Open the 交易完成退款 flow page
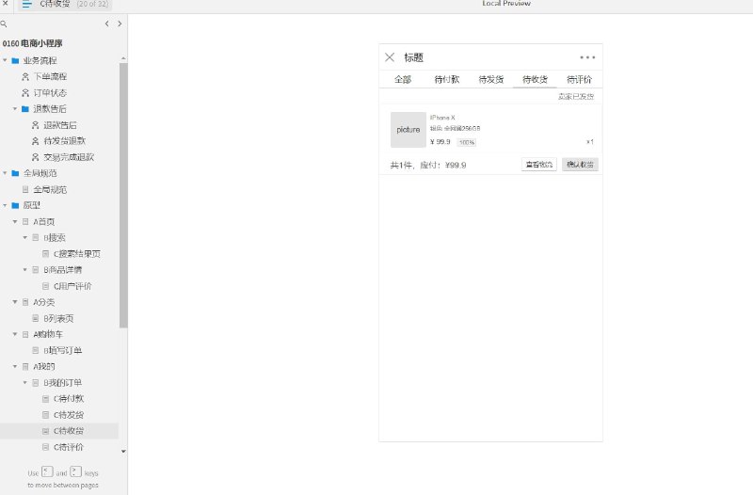753x495 pixels. (x=69, y=157)
